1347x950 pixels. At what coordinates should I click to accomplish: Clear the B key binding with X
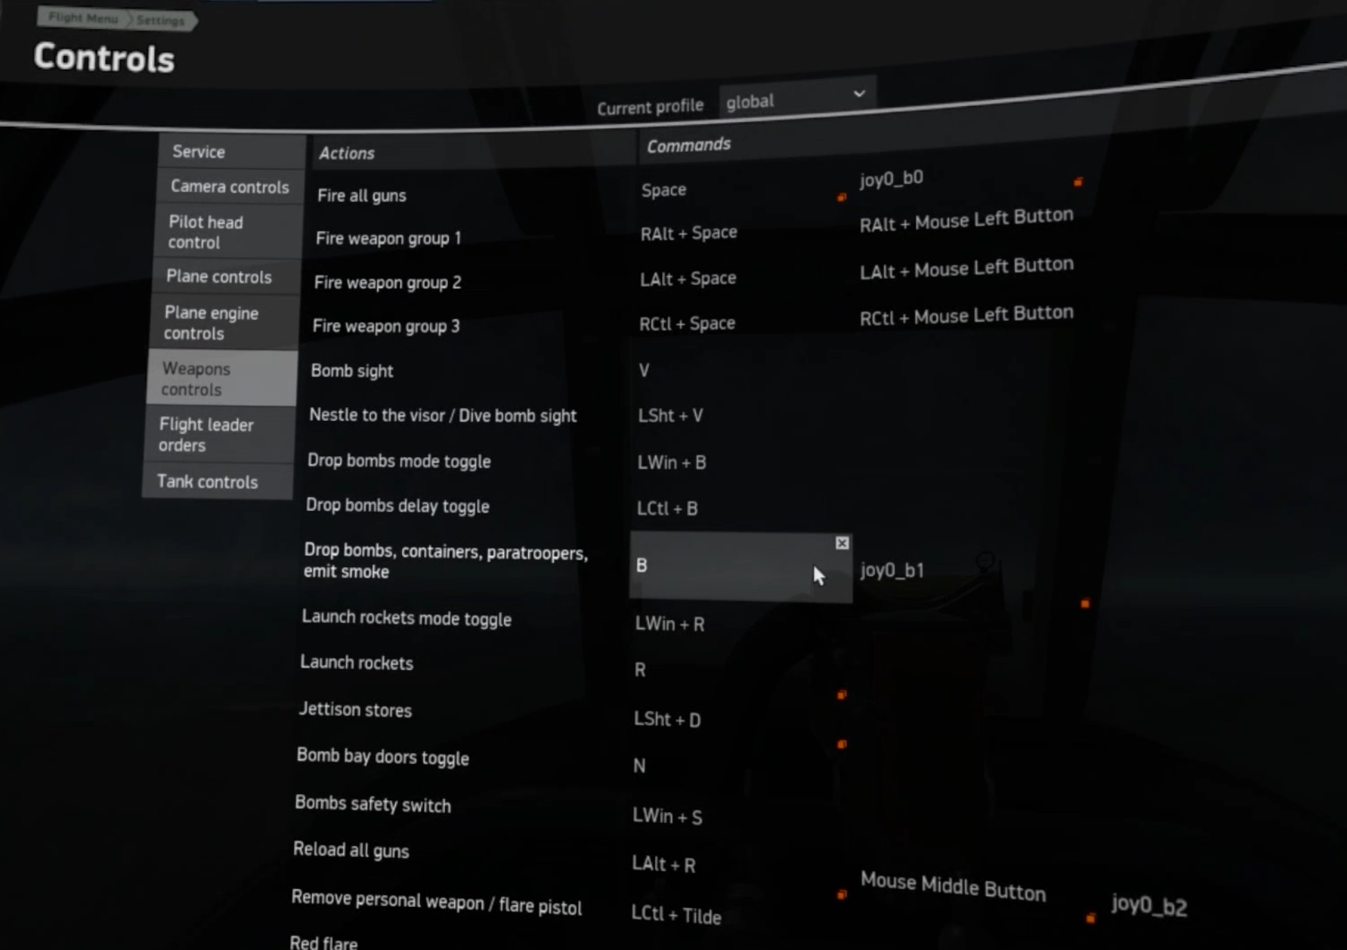click(842, 543)
